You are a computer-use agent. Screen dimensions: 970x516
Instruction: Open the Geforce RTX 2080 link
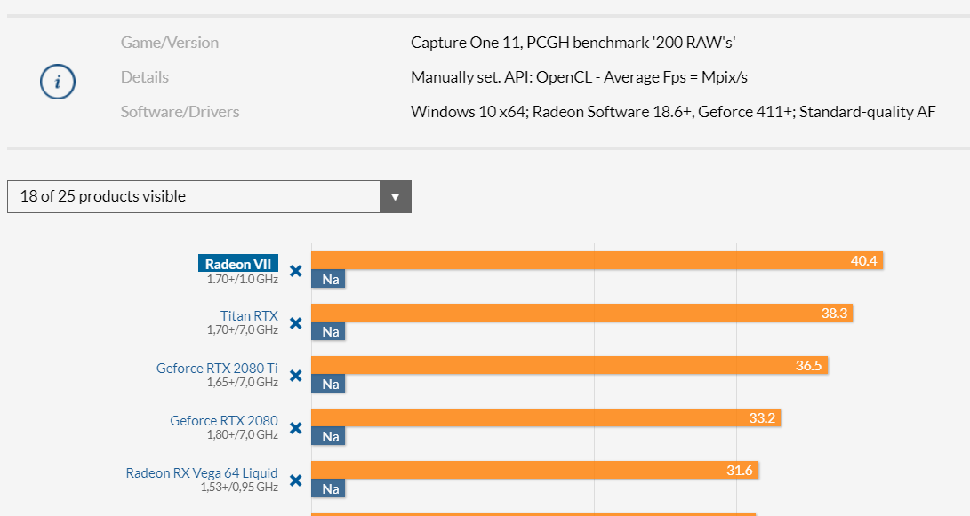[224, 421]
